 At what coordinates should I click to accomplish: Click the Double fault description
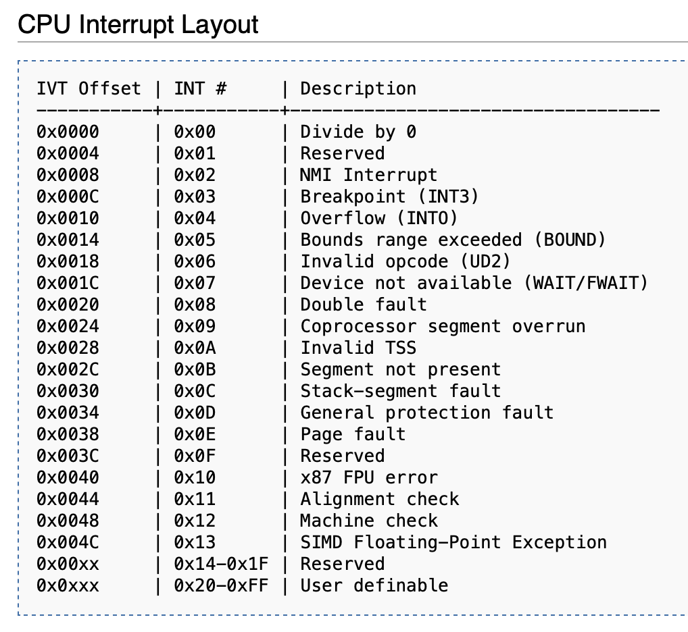coord(364,305)
